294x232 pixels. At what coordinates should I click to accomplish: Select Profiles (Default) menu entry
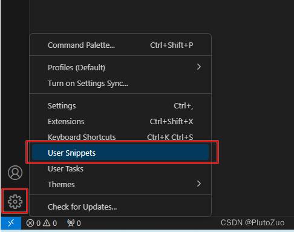point(120,67)
